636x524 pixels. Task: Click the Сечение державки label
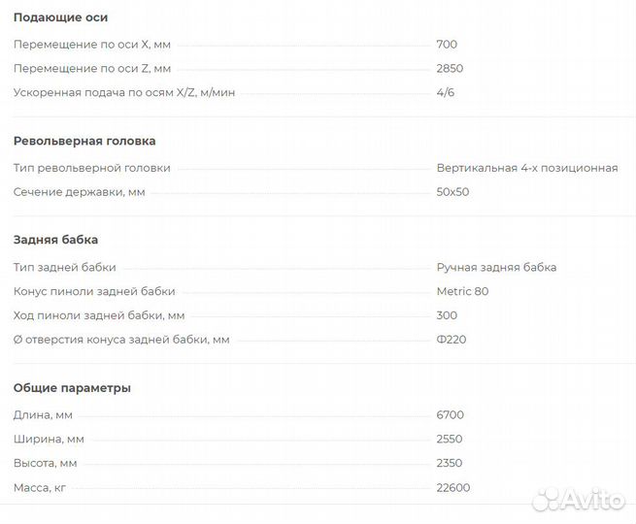(x=79, y=192)
